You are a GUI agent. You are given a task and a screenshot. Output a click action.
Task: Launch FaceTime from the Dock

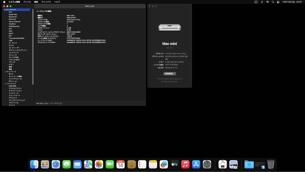pos(110,164)
